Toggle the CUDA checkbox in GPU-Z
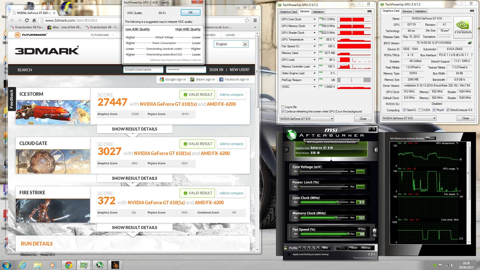480x270 pixels. (420, 110)
